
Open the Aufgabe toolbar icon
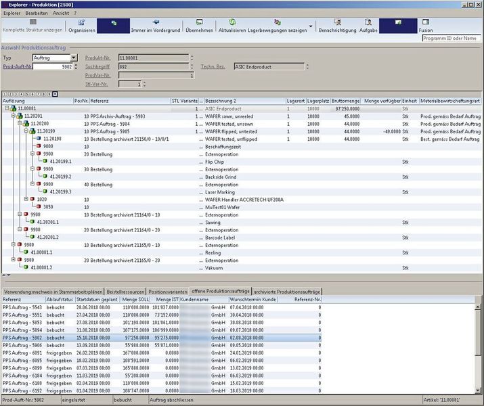click(x=368, y=22)
